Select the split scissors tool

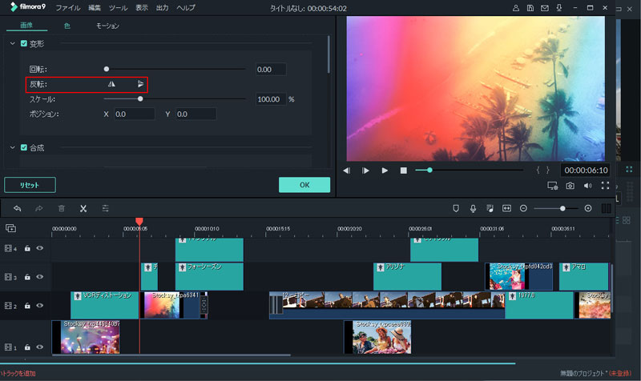(83, 209)
